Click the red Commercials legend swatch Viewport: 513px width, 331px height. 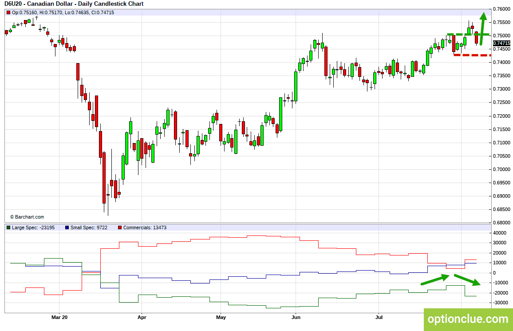click(120, 227)
